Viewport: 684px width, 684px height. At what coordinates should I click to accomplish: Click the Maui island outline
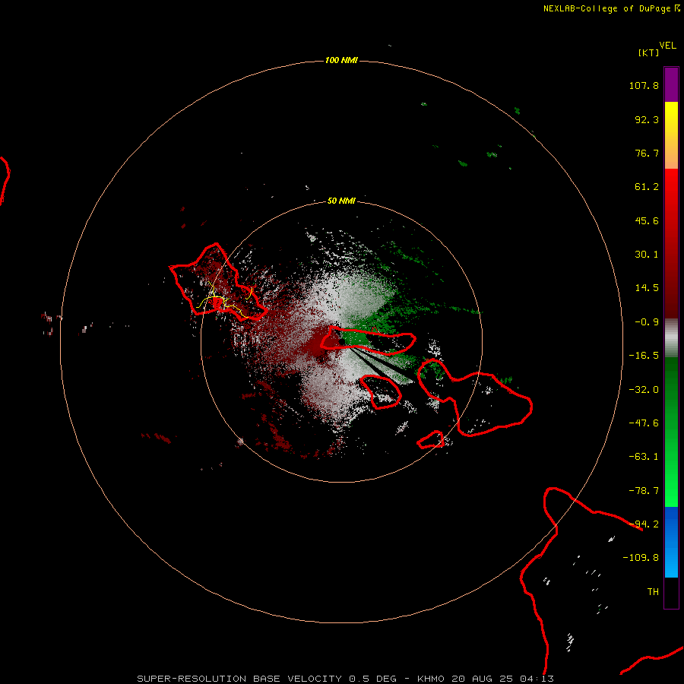click(x=476, y=397)
